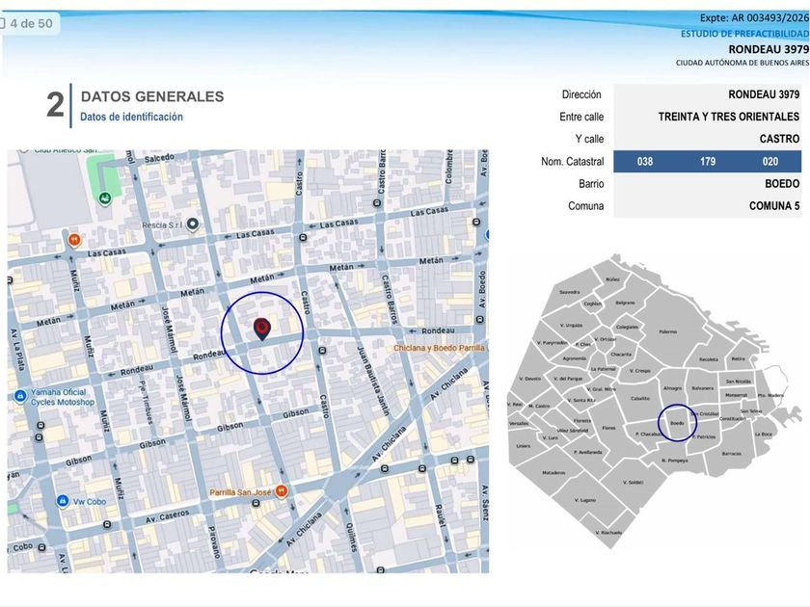Screen dimensions: 810x607
Task: Select the Vw Cobo shop marker icon
Action: (x=63, y=501)
